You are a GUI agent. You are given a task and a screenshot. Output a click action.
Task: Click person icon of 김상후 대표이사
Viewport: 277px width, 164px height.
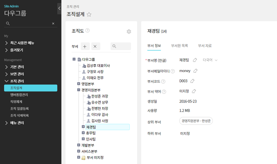coord(84,66)
